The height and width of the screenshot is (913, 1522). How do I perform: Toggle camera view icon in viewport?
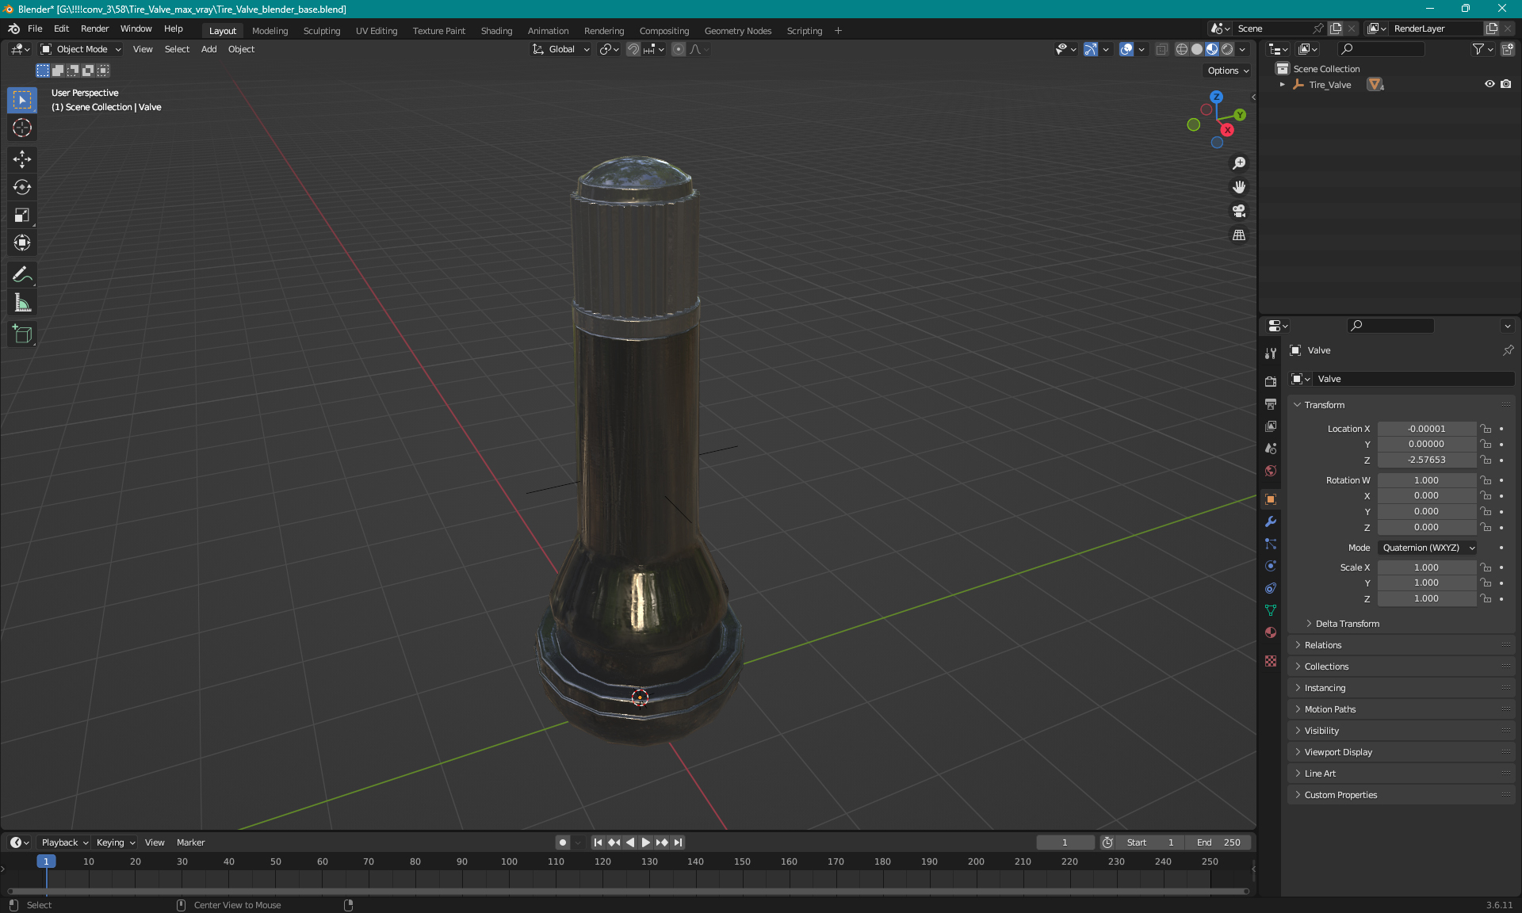[1239, 211]
